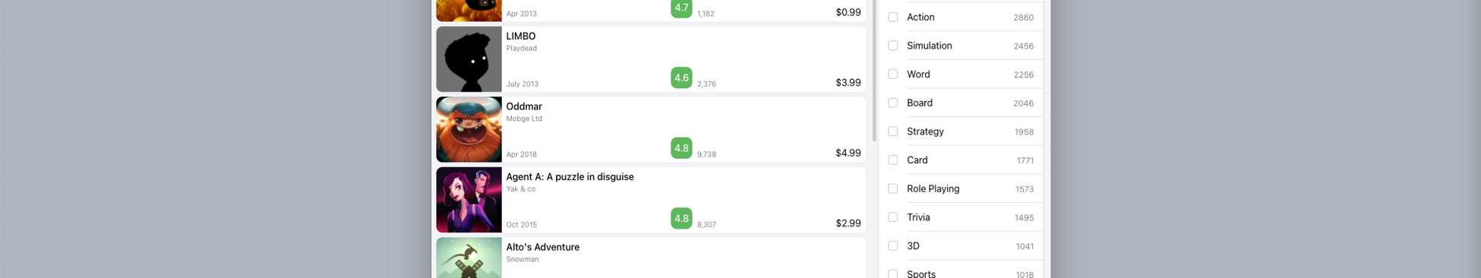Click Agent A's 4.8 rating badge
Image resolution: width=1481 pixels, height=278 pixels.
click(x=681, y=218)
